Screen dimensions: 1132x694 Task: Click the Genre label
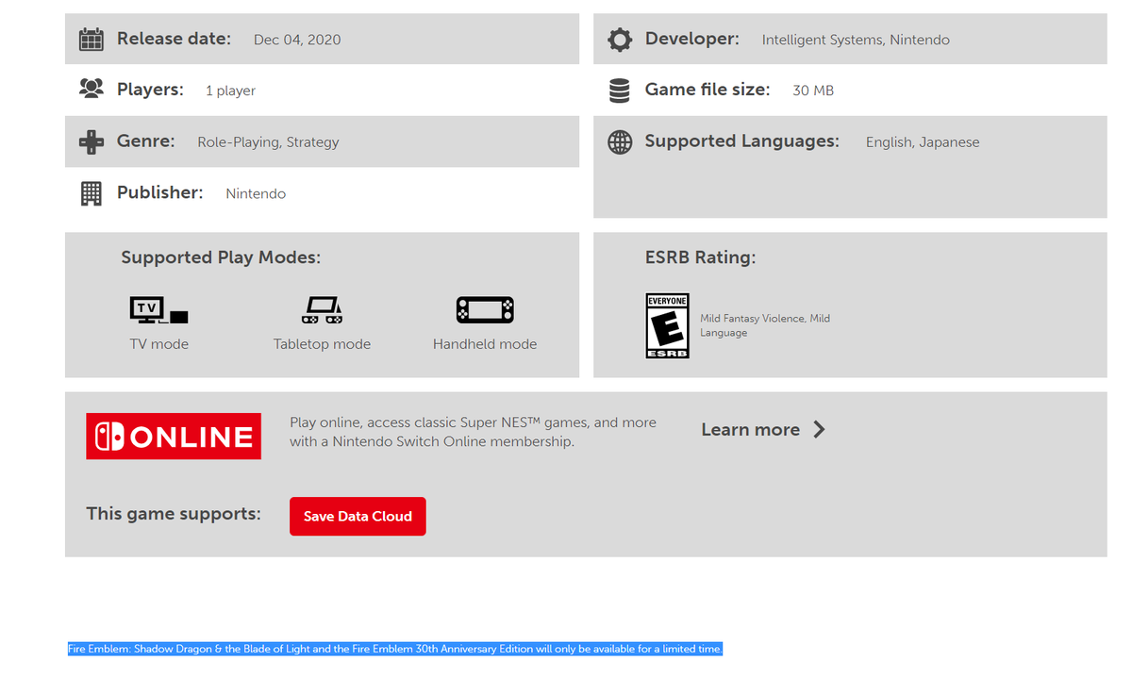click(146, 141)
